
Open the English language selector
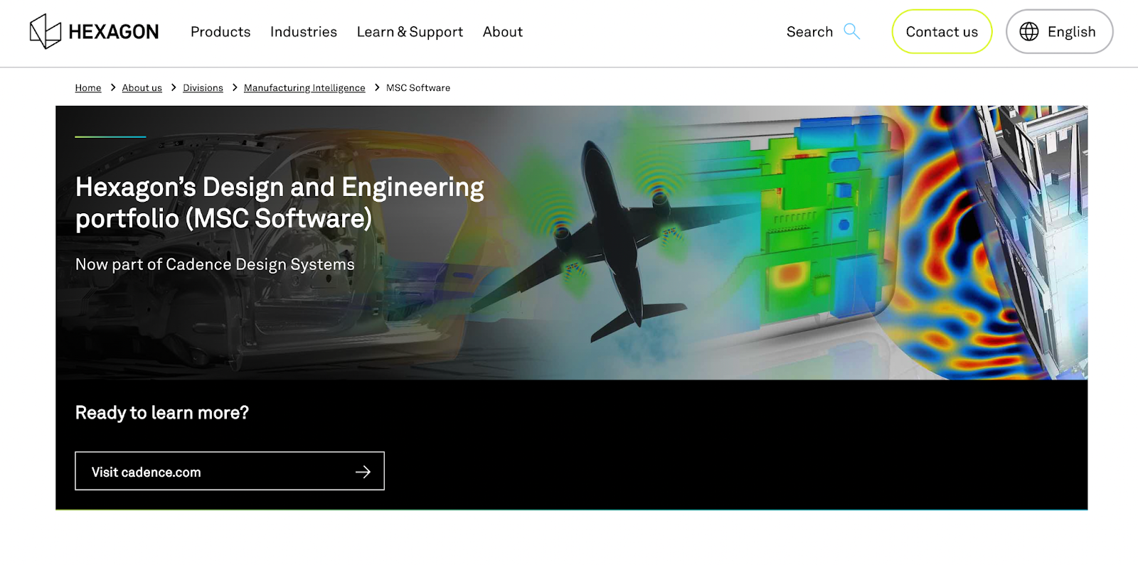point(1059,31)
